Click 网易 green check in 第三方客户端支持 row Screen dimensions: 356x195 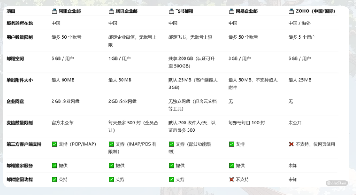click(x=231, y=144)
